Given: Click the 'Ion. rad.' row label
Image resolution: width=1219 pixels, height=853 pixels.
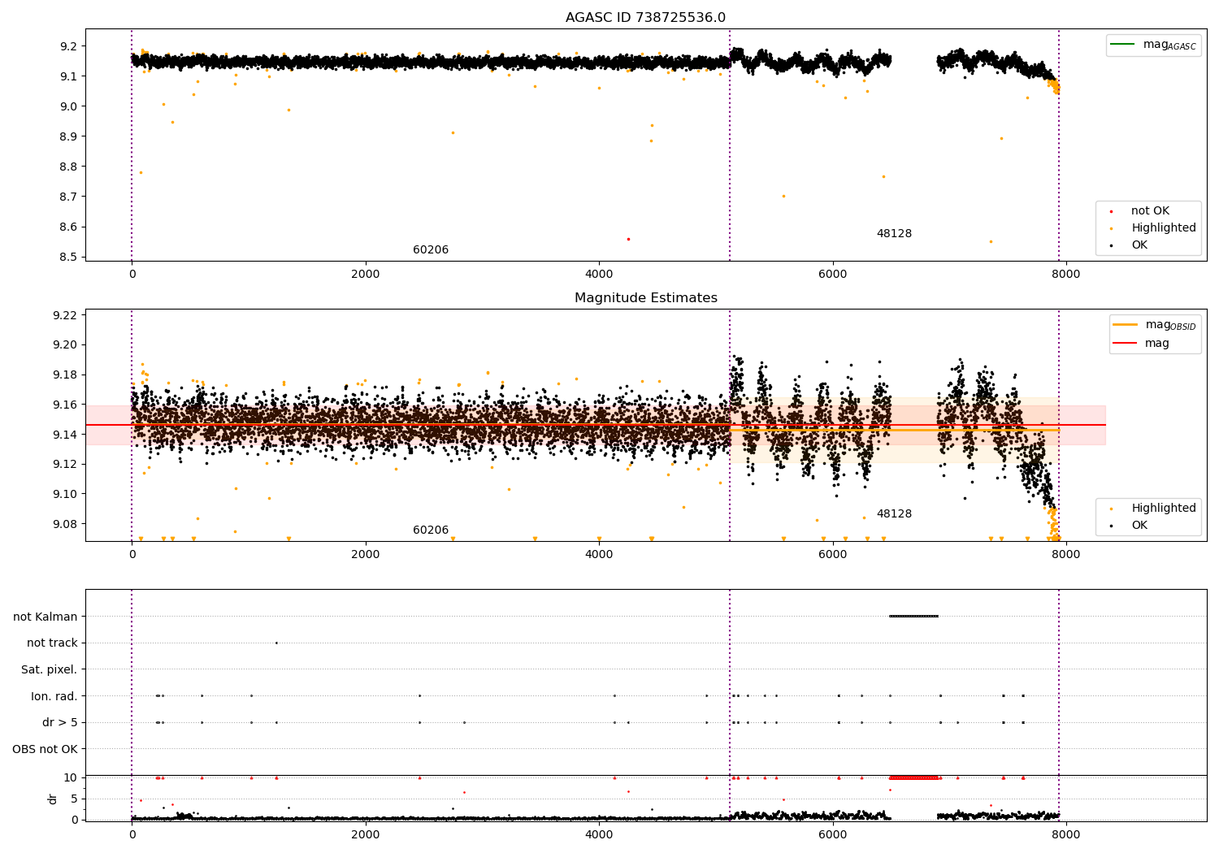Looking at the screenshot, I should [54, 696].
